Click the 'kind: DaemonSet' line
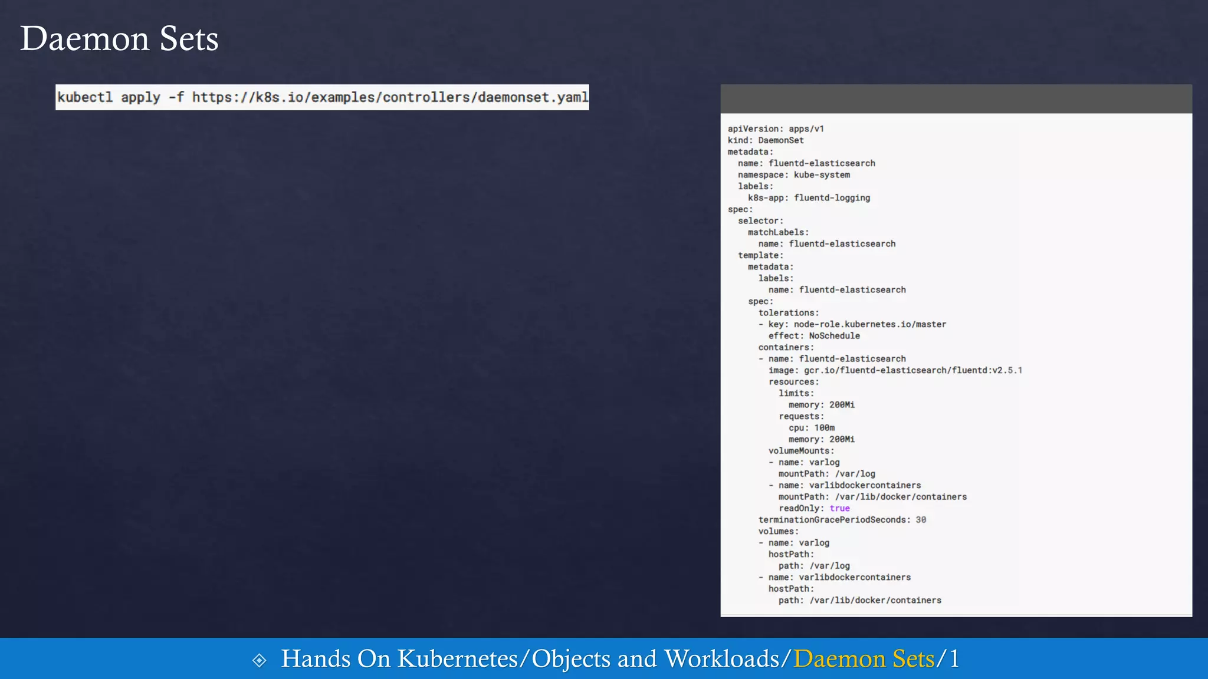 tap(766, 140)
